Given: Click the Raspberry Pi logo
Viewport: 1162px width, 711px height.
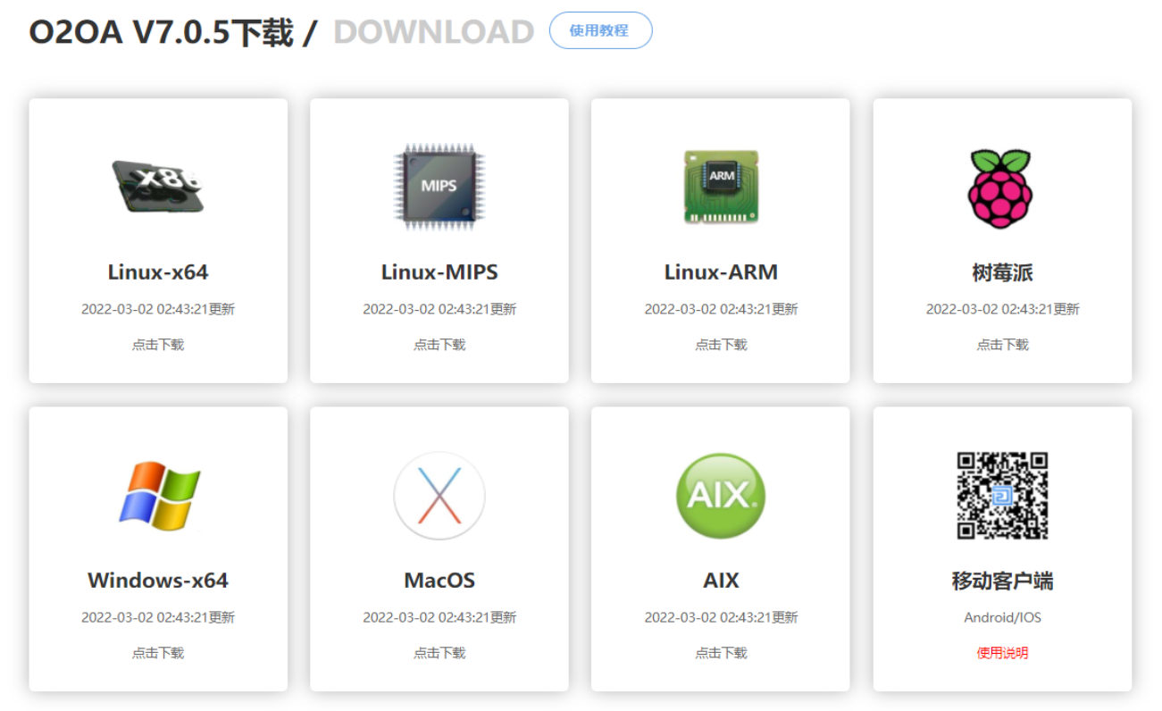Looking at the screenshot, I should click(x=1002, y=188).
